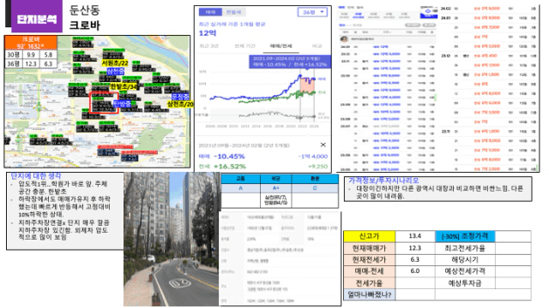Image resolution: width=549 pixels, height=308 pixels.
Task: Click the chart tooltip showing 2021.09~2024.02
Action: pyautogui.click(x=290, y=62)
